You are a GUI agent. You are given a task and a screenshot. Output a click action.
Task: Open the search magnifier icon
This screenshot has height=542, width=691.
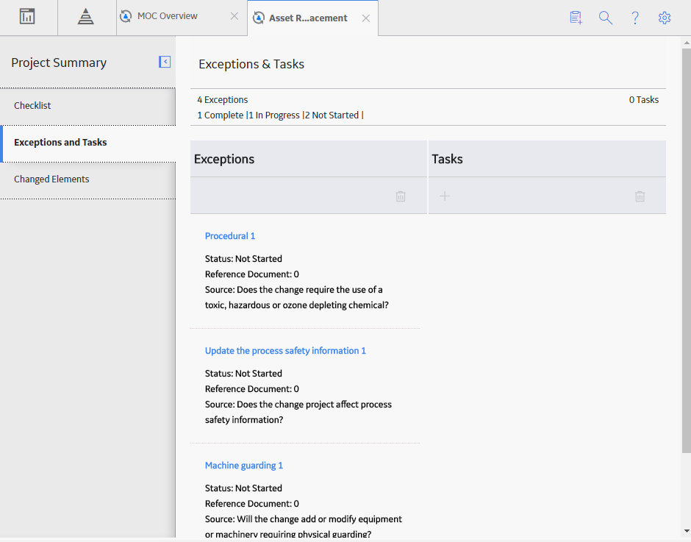point(606,18)
